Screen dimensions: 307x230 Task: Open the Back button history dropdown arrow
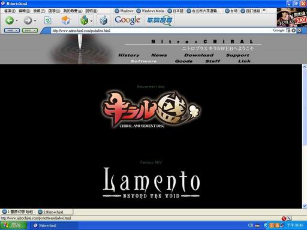click(17, 20)
